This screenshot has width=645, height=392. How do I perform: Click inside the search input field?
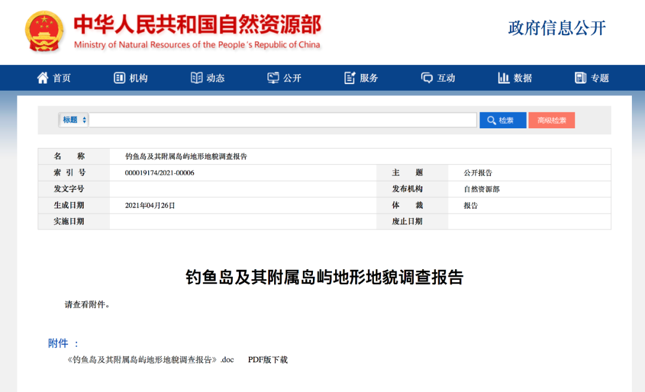click(281, 119)
